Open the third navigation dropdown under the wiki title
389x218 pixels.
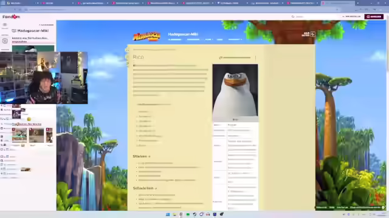[x=209, y=39]
